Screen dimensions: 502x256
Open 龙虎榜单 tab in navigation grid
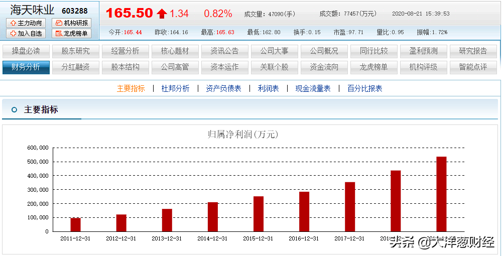tap(373, 67)
